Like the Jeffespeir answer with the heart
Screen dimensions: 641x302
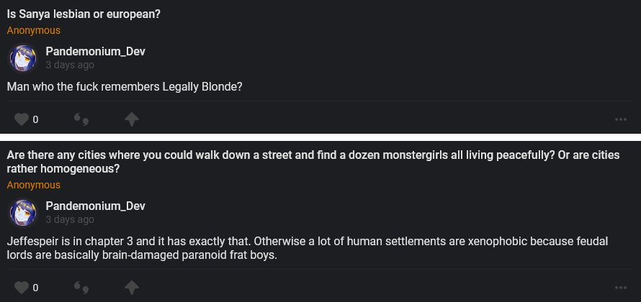coord(22,288)
